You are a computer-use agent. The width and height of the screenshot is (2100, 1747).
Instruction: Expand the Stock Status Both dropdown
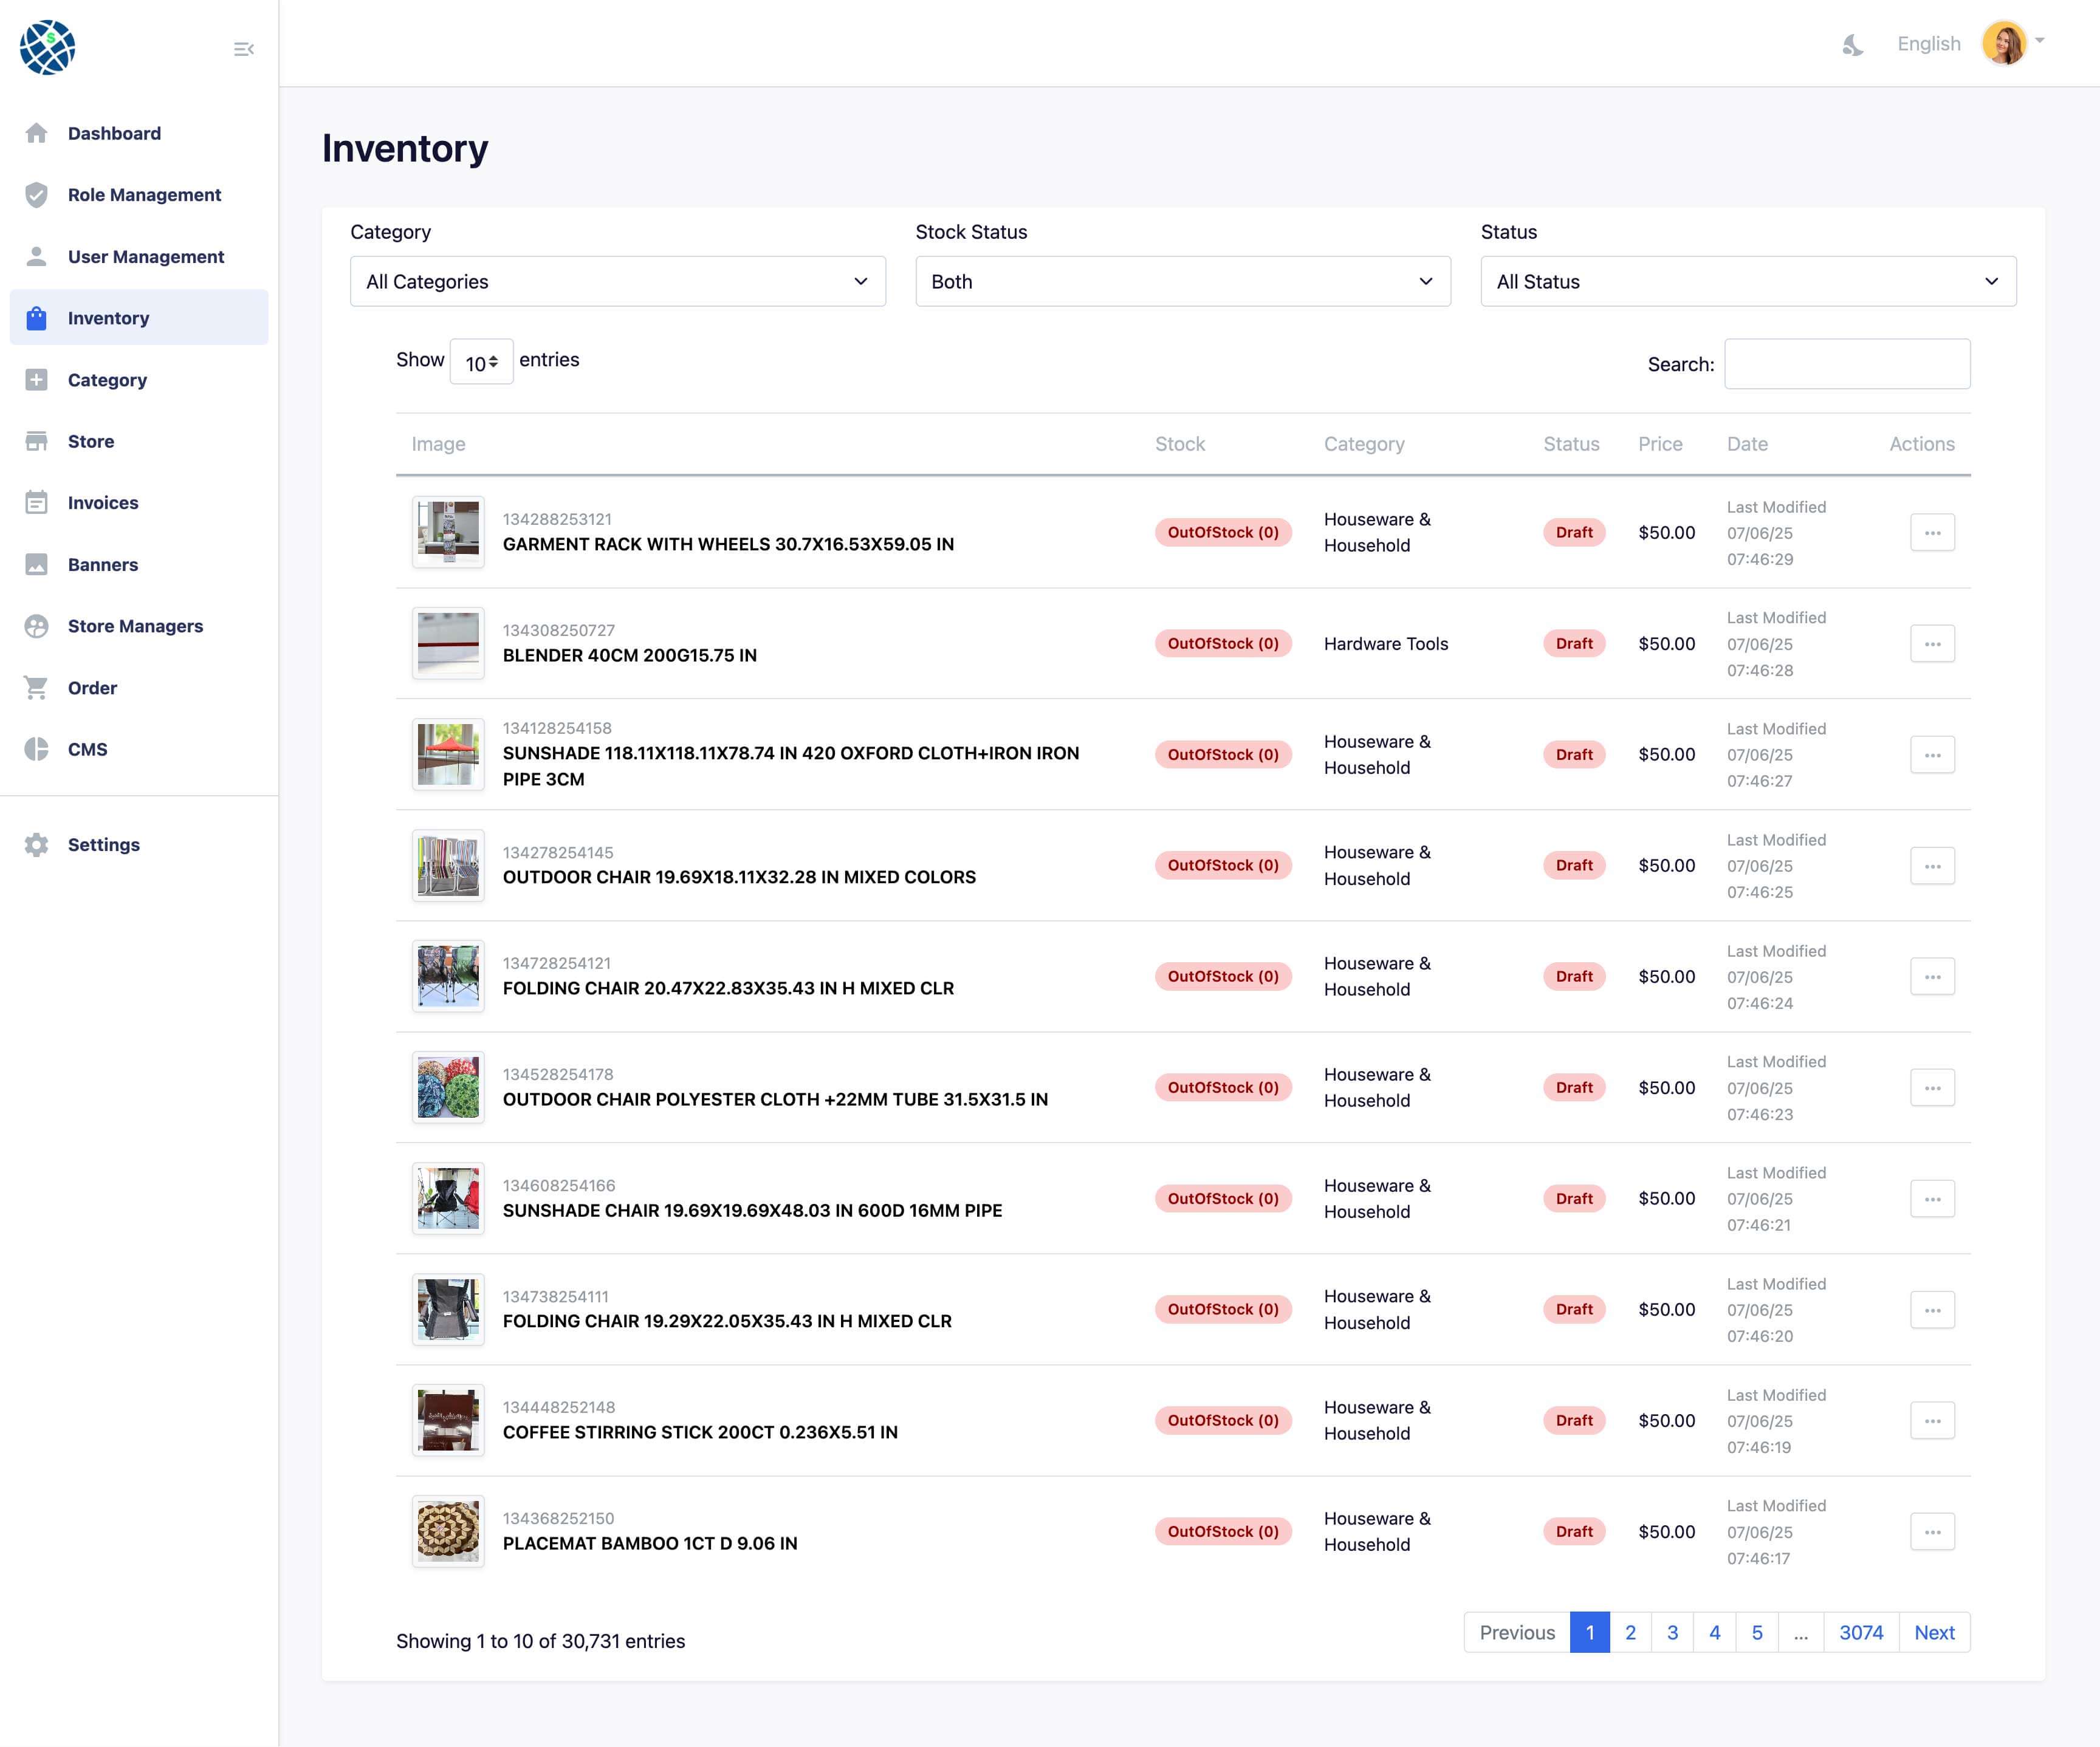click(1182, 282)
